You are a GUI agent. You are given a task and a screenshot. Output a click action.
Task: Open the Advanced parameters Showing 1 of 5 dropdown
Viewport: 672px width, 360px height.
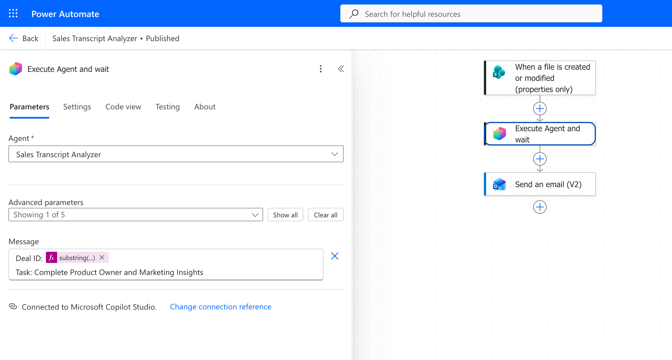136,215
